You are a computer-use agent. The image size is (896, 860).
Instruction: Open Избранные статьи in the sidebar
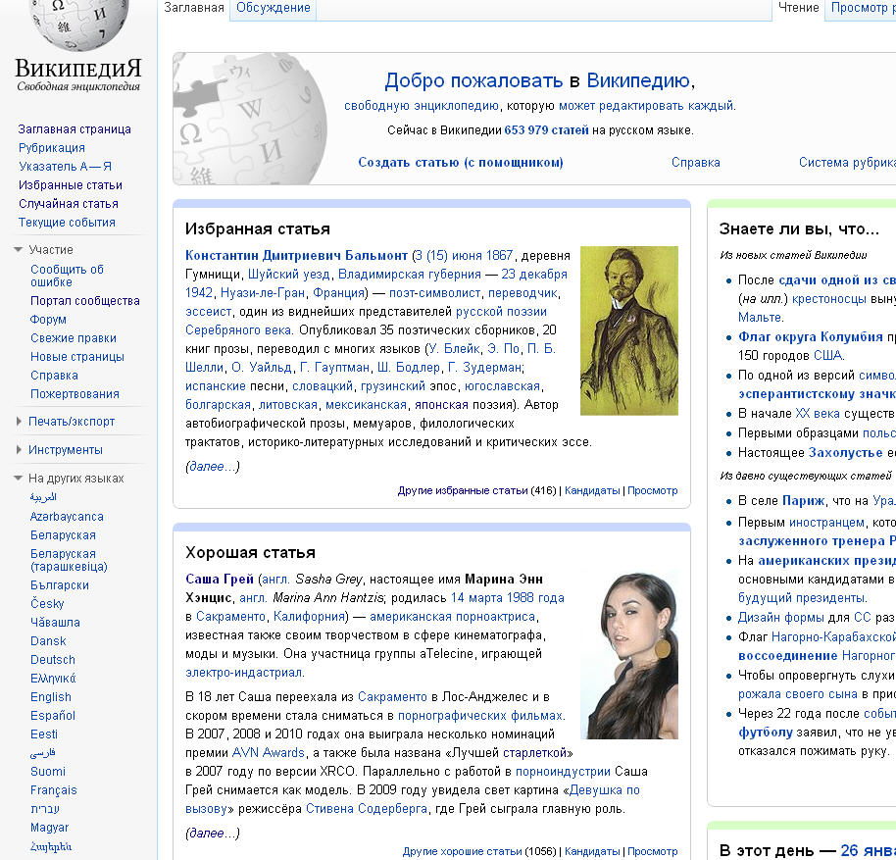[71, 185]
